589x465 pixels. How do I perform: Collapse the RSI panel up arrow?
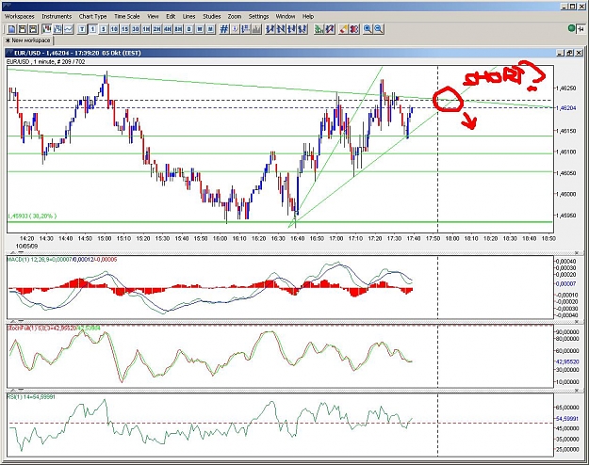tap(13, 391)
